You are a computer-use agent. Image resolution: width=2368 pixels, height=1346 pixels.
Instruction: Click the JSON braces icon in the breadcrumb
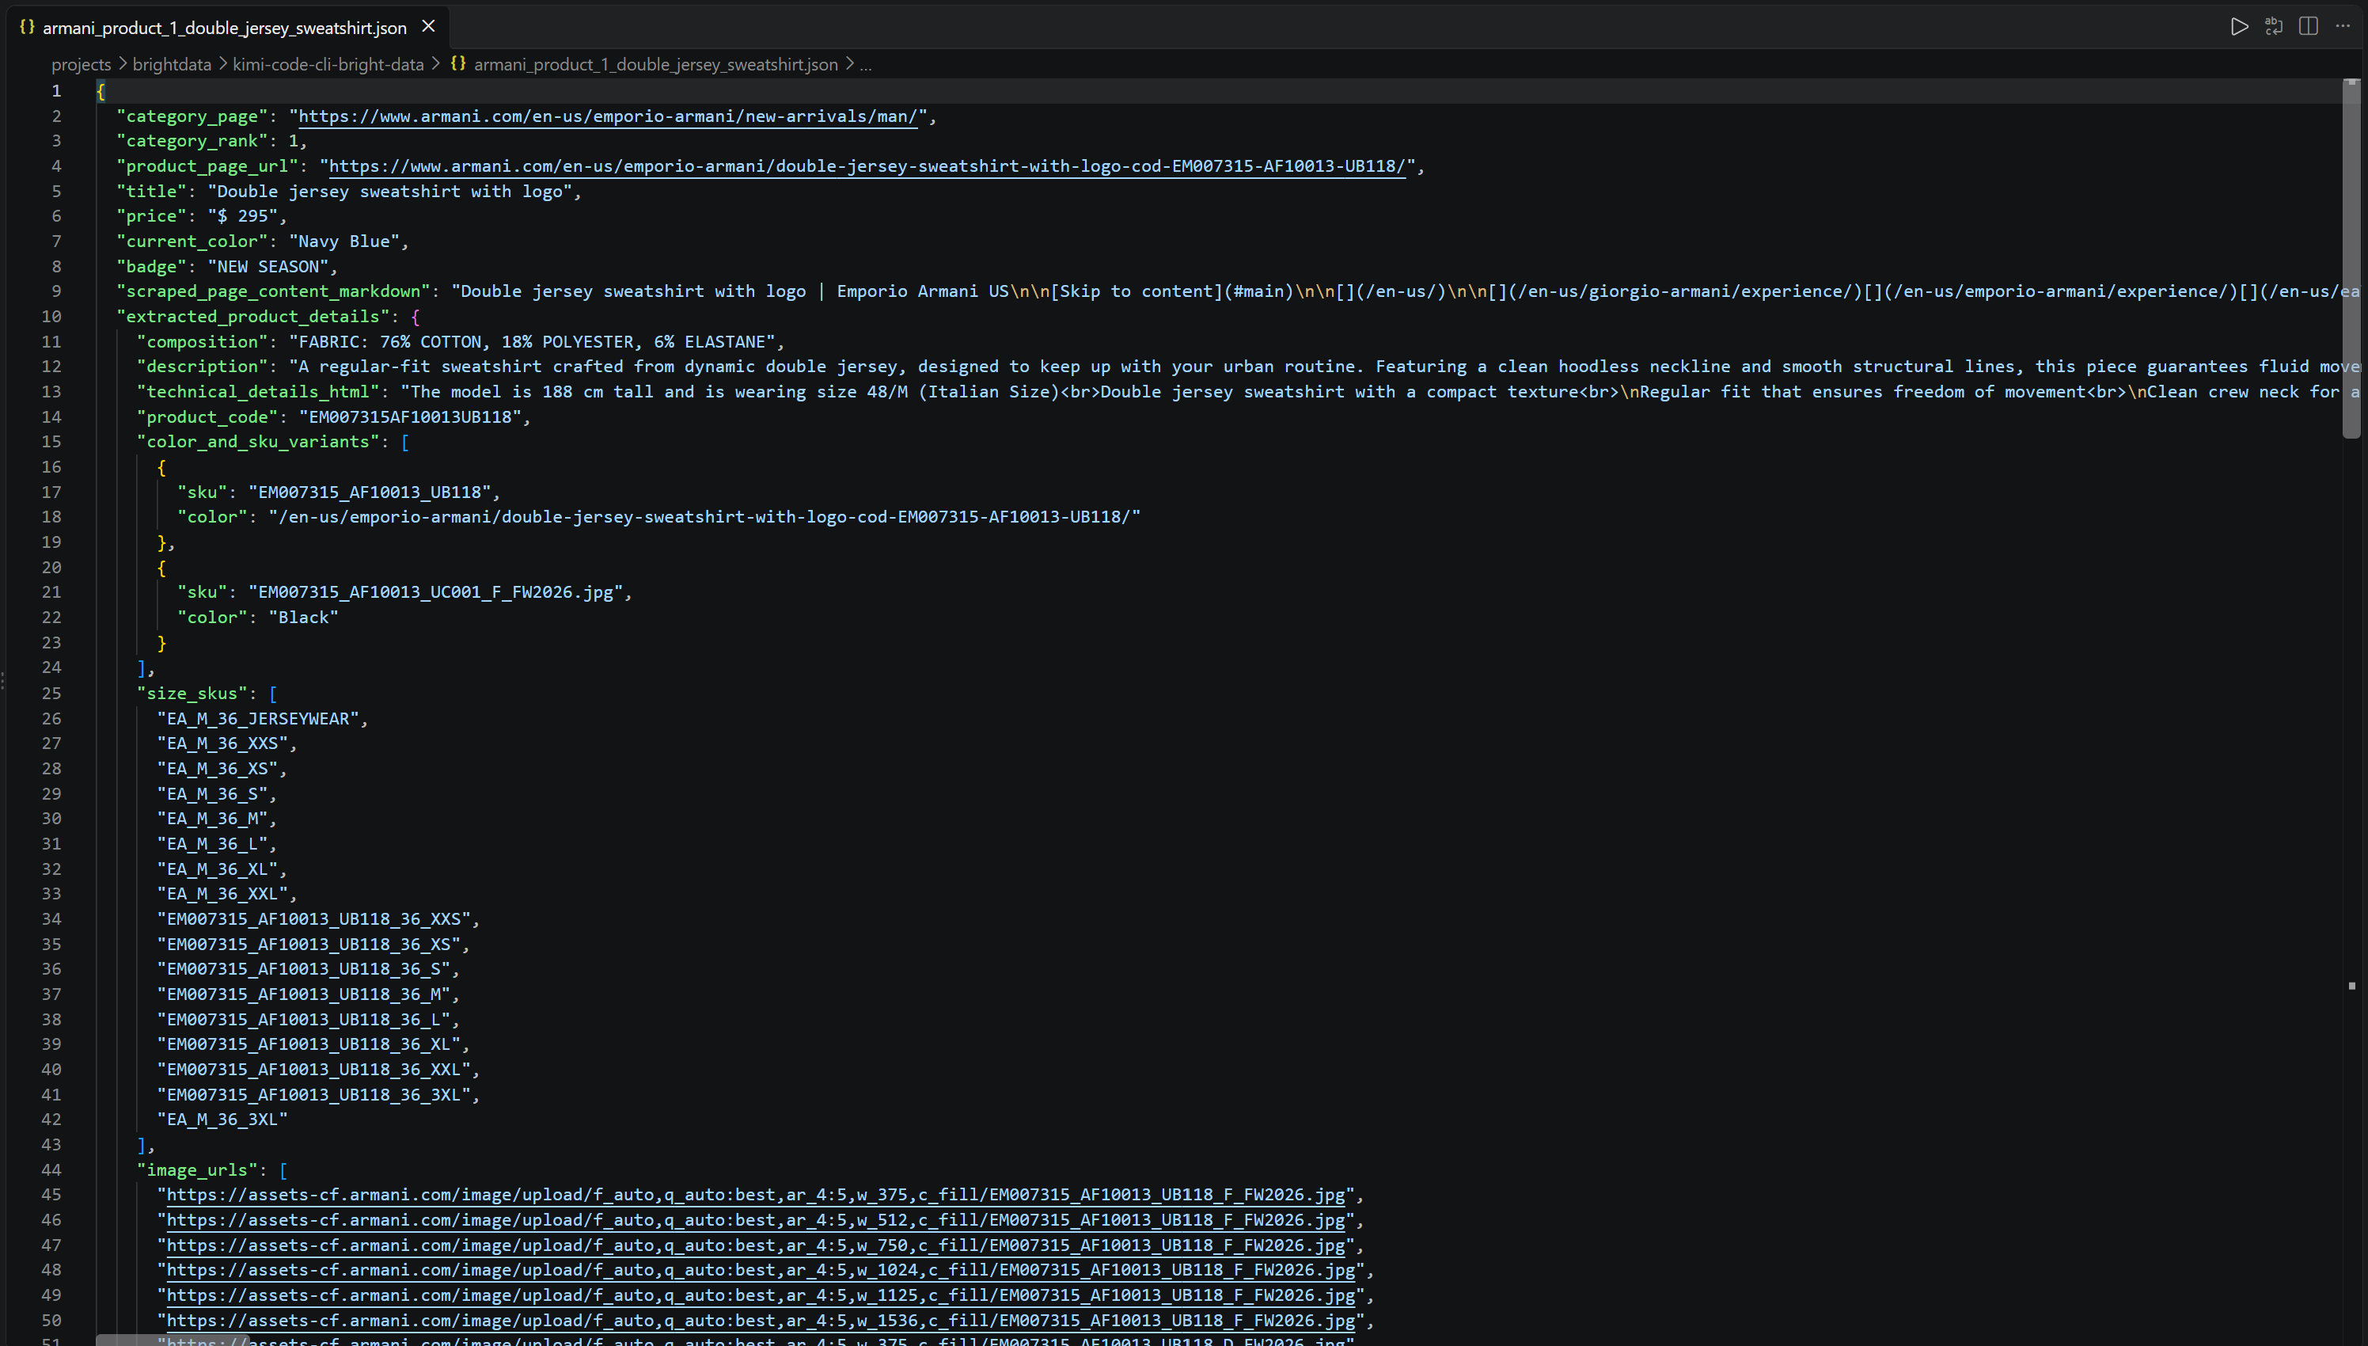(x=457, y=64)
